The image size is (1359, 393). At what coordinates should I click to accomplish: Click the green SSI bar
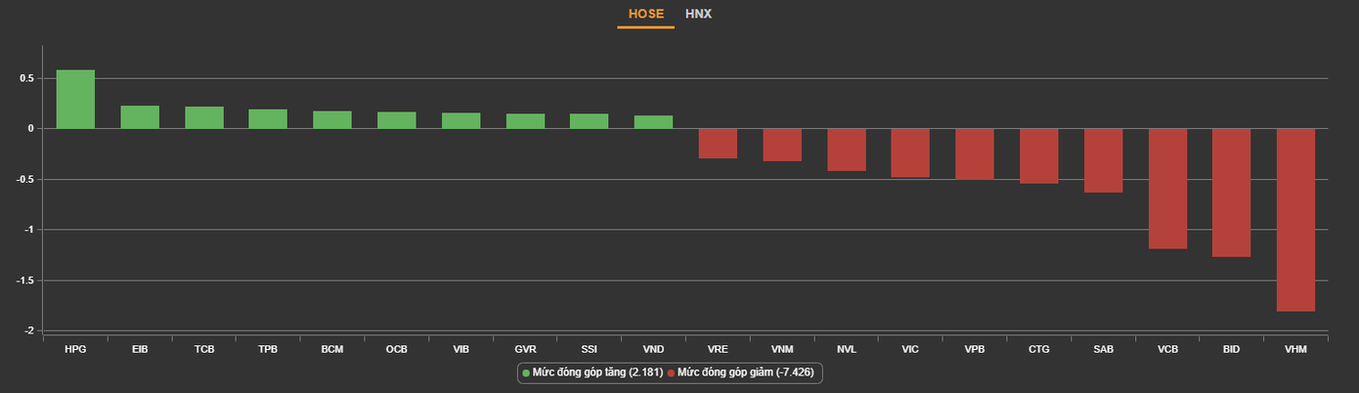point(590,121)
